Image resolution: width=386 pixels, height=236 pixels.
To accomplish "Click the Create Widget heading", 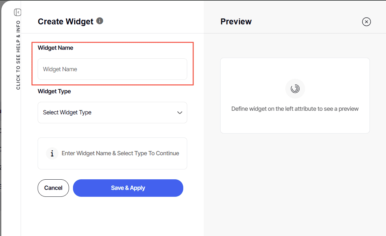I will [65, 22].
